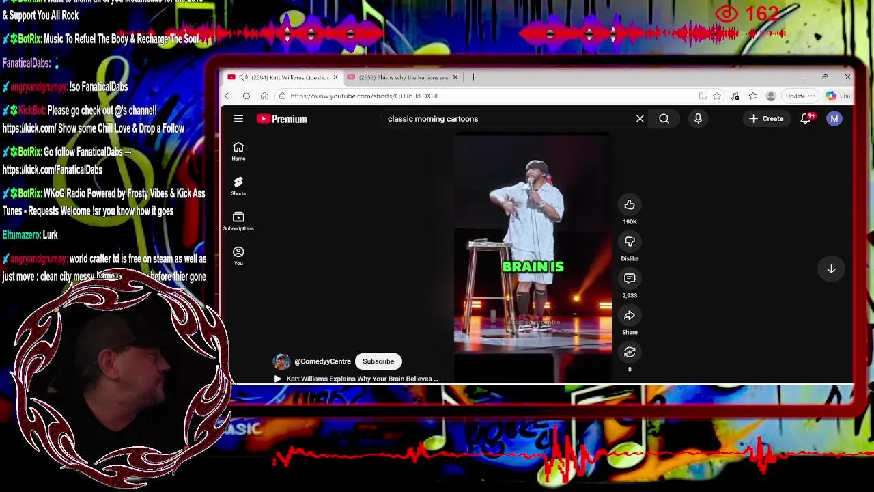Clear the YouTube search text
The image size is (874, 492).
[640, 119]
